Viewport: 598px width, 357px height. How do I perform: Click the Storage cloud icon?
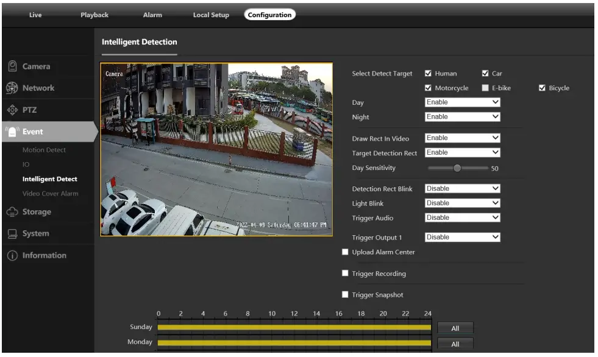(12, 212)
